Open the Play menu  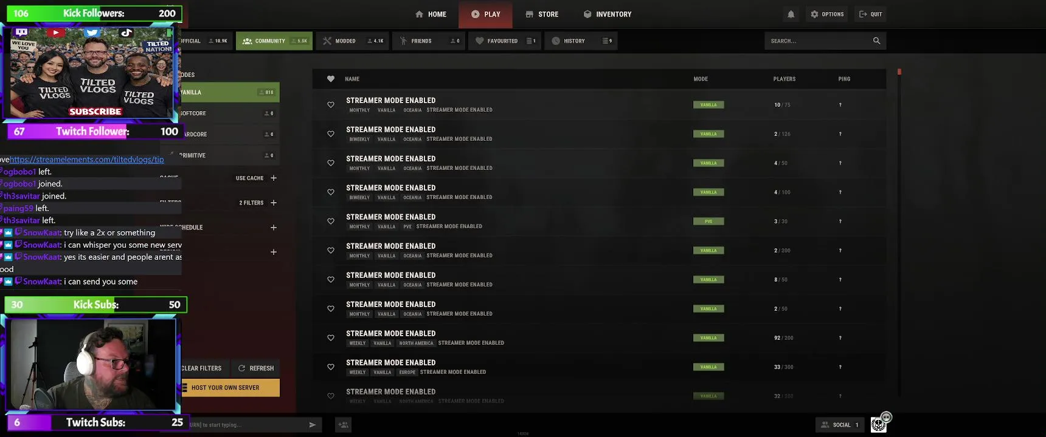tap(485, 14)
